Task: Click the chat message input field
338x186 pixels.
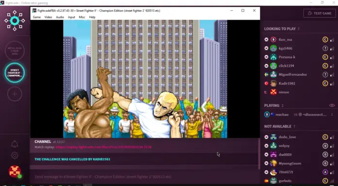Action: tap(144, 177)
